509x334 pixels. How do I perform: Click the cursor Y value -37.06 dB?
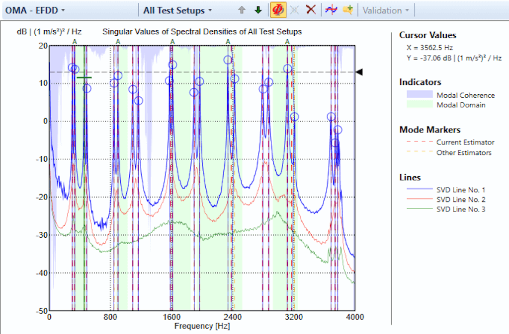(454, 58)
